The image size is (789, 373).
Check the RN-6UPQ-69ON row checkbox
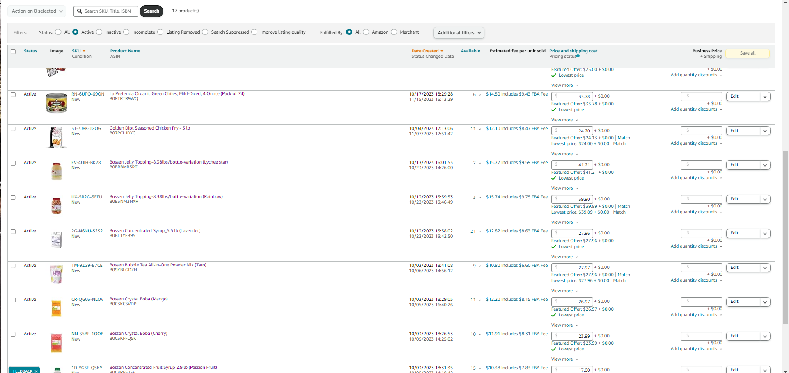pyautogui.click(x=13, y=95)
